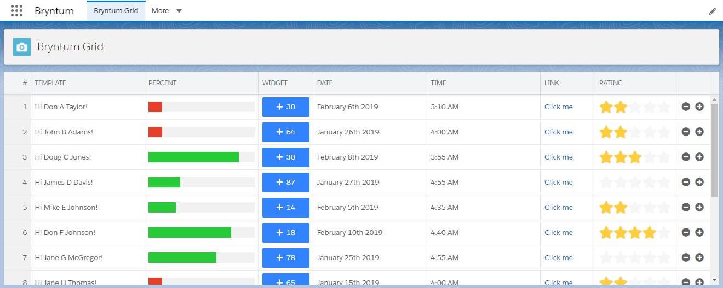Click the scrollbar down arrow
The width and height of the screenshot is (723, 288).
coord(714,279)
